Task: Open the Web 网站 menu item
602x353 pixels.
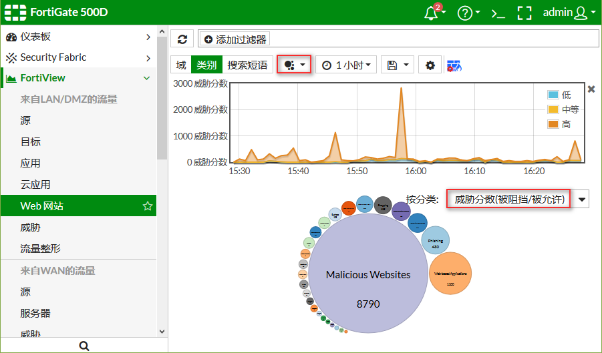Action: click(x=79, y=206)
